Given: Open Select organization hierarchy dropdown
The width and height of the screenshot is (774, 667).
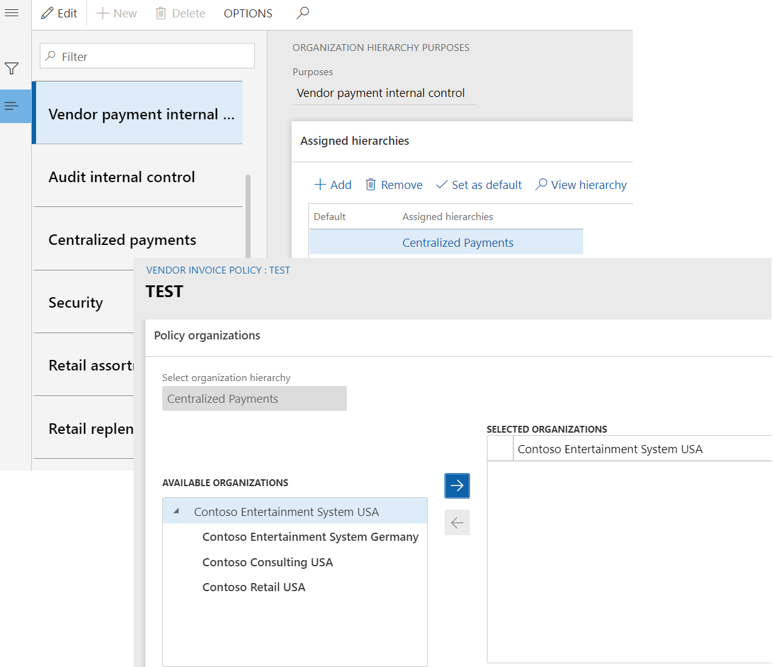Looking at the screenshot, I should point(254,398).
